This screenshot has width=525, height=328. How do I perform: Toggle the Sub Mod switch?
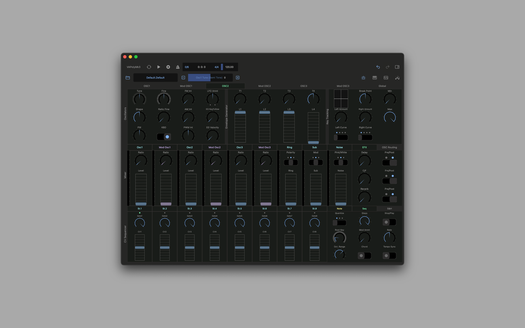(x=316, y=162)
